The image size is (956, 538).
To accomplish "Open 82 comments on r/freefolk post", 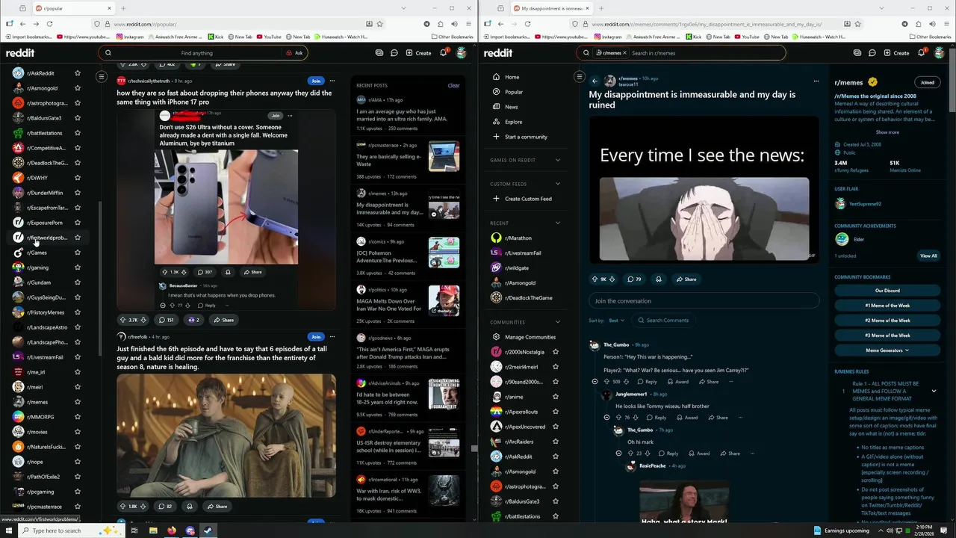I will pyautogui.click(x=165, y=506).
